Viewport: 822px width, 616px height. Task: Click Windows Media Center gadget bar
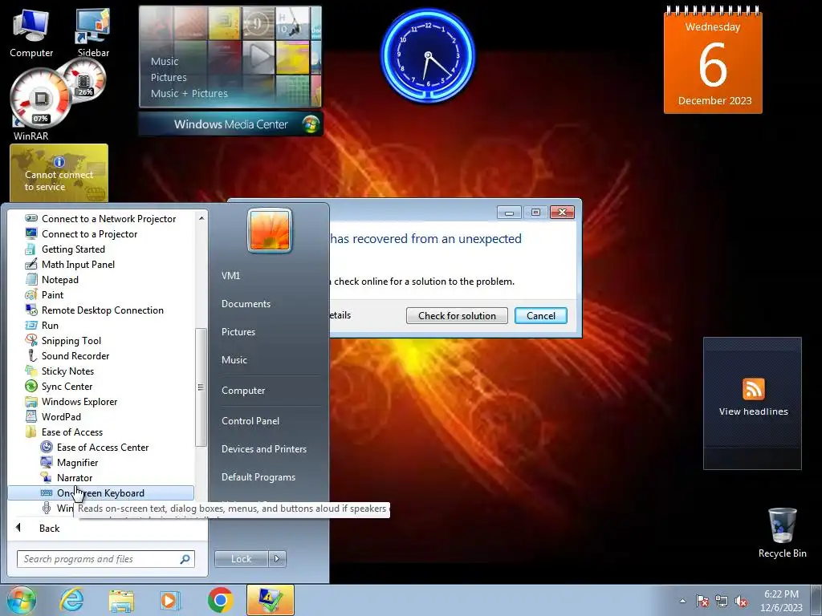click(x=230, y=124)
